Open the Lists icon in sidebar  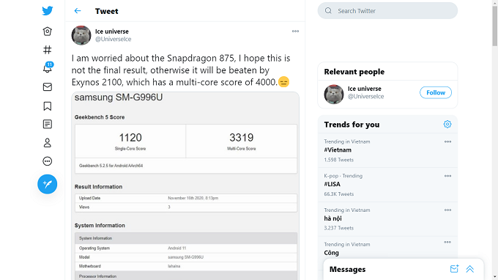[48, 124]
